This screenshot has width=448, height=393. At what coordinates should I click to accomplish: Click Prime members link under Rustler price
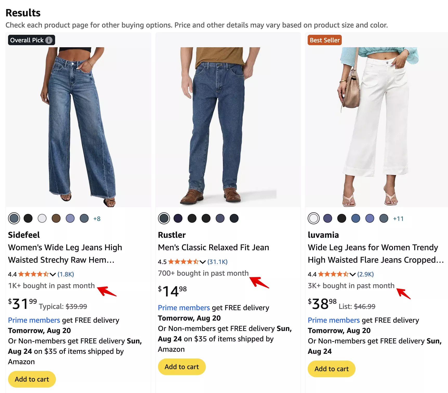[184, 308]
